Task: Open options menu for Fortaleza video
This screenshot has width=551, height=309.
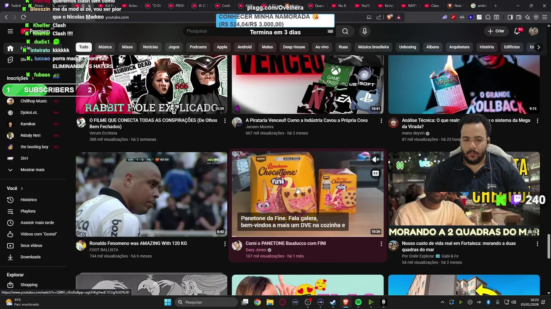Action: click(537, 244)
